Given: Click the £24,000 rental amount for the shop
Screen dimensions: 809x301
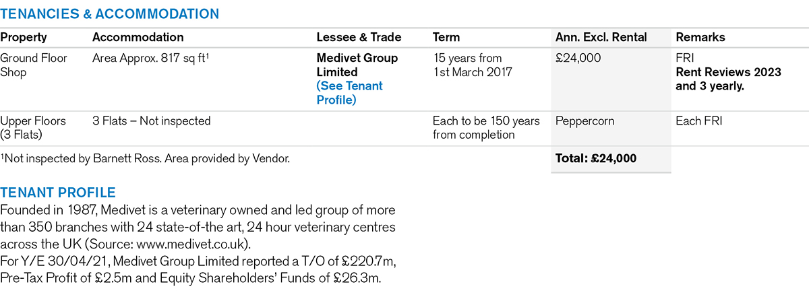Looking at the screenshot, I should click(x=578, y=59).
